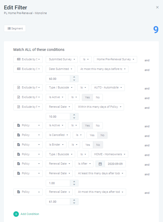Increase the 1.00 days value with up arrow
The image size is (163, 222).
tap(74, 182)
